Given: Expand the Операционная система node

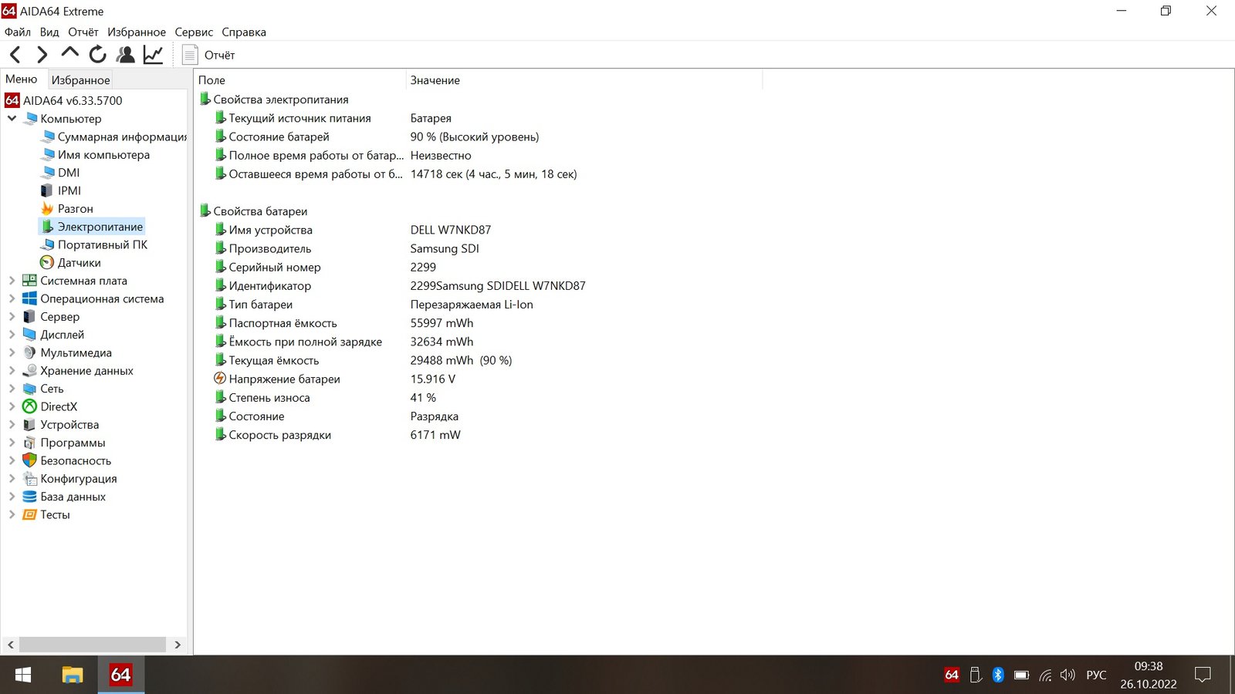Looking at the screenshot, I should point(12,298).
